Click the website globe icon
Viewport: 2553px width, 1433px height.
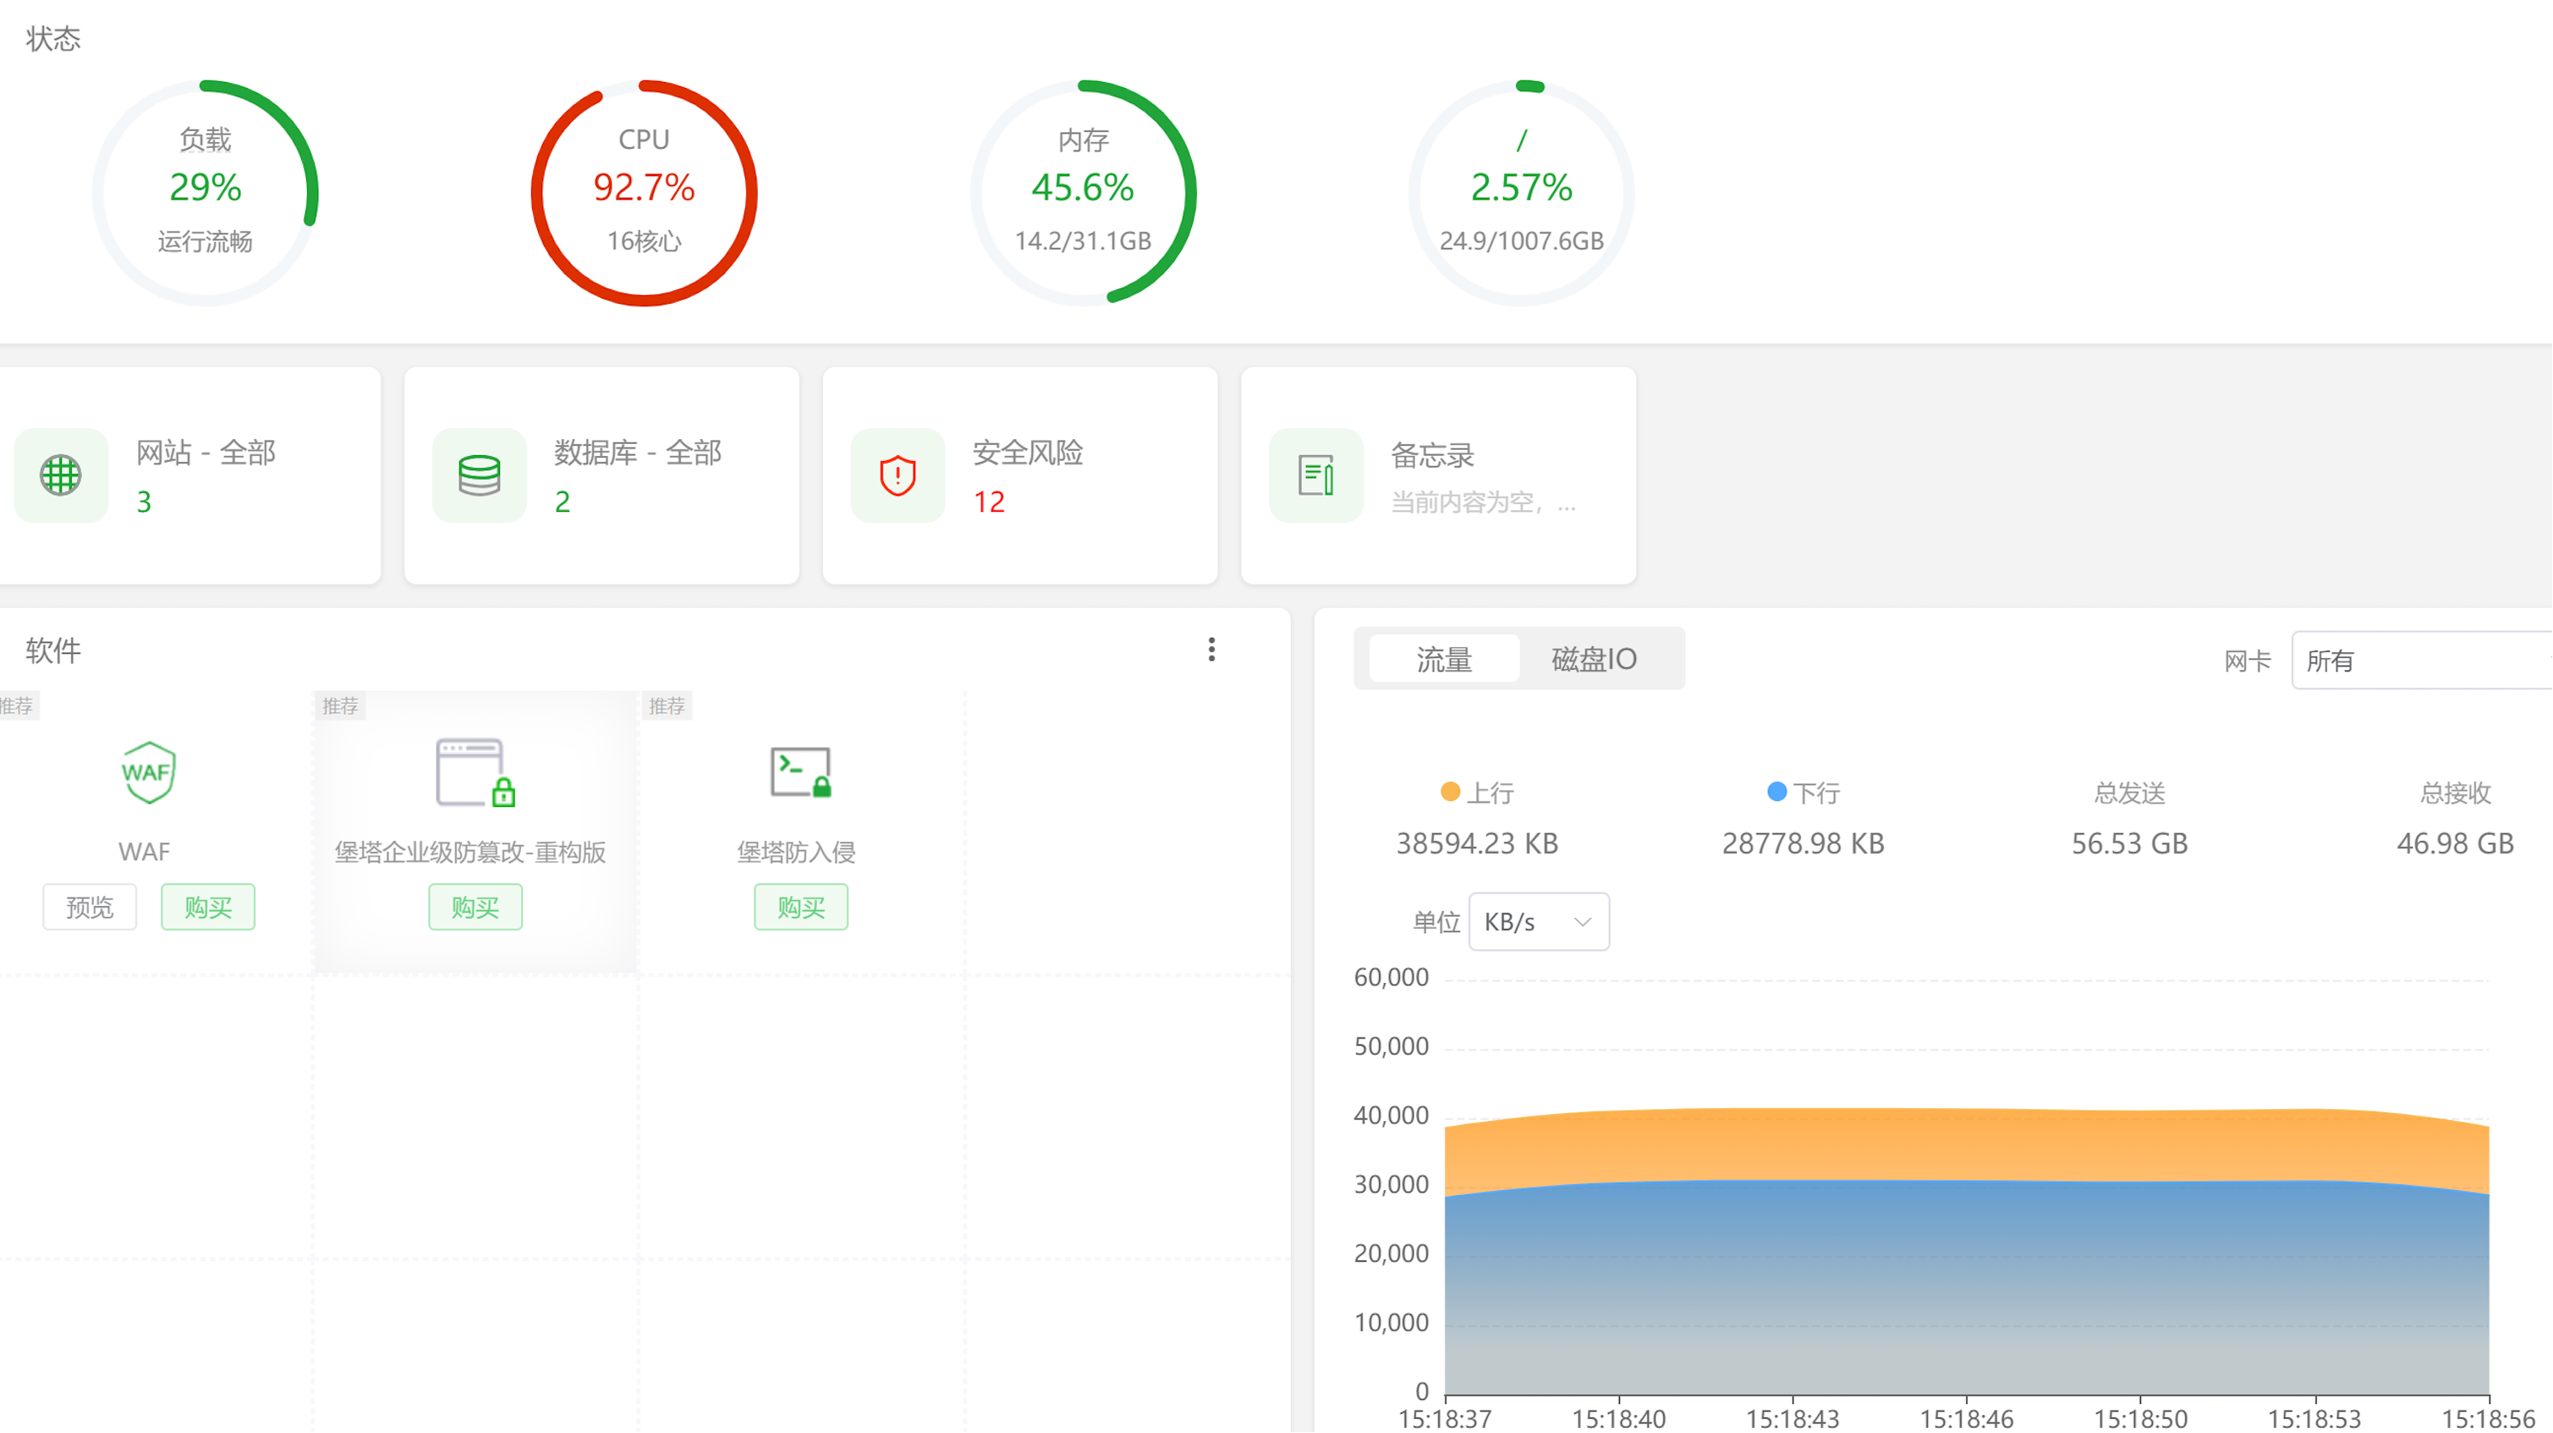60,475
